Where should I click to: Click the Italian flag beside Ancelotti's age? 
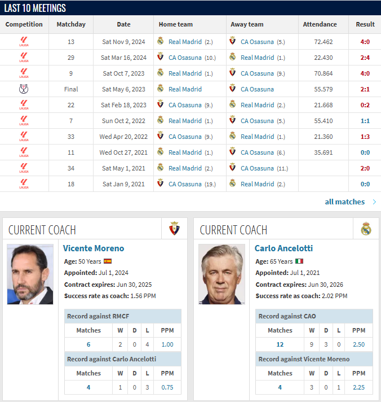click(299, 261)
